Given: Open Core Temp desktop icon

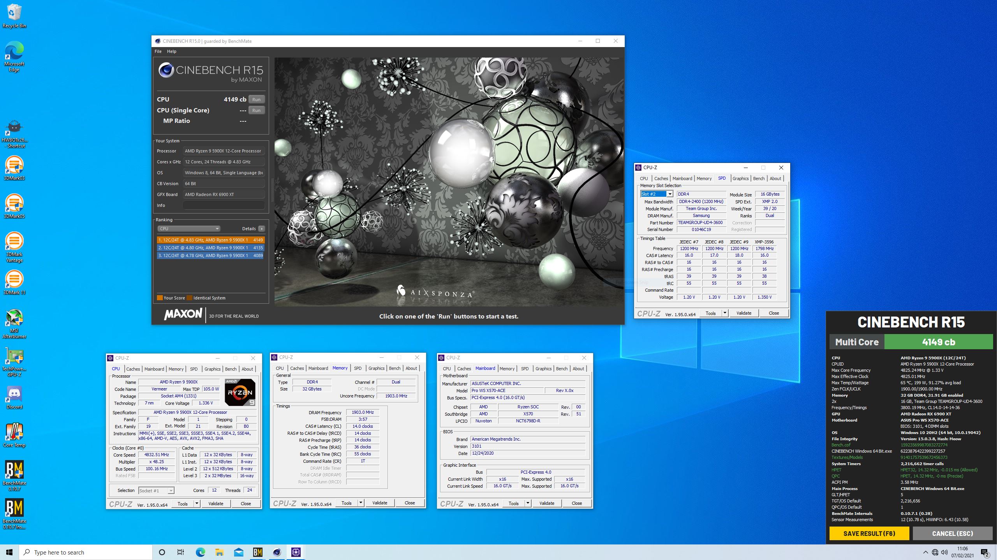Looking at the screenshot, I should point(14,435).
